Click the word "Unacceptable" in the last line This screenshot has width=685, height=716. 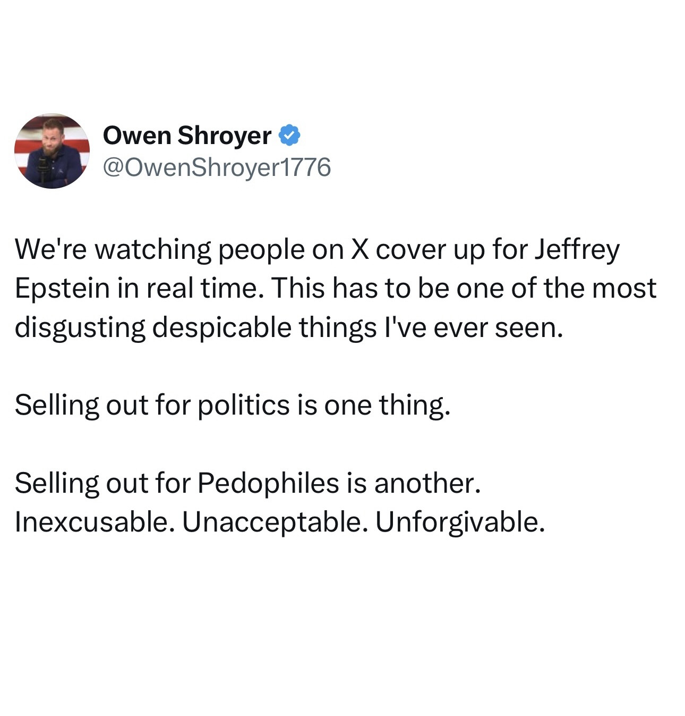point(273,522)
